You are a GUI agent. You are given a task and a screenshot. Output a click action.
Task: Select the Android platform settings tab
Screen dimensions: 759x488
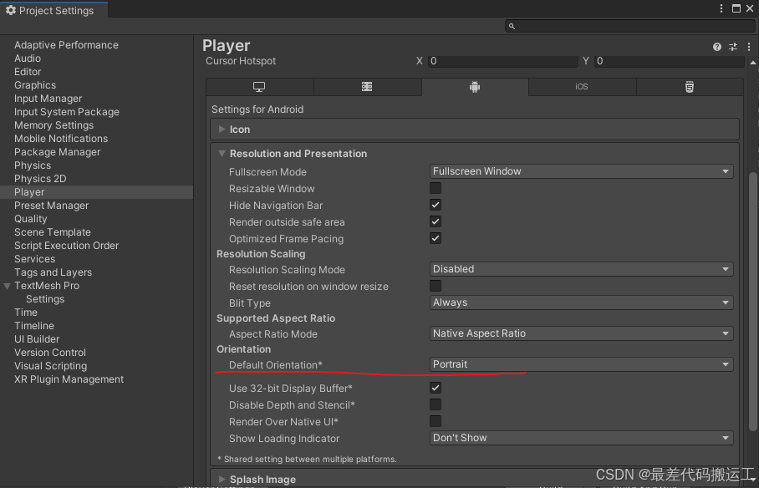475,87
